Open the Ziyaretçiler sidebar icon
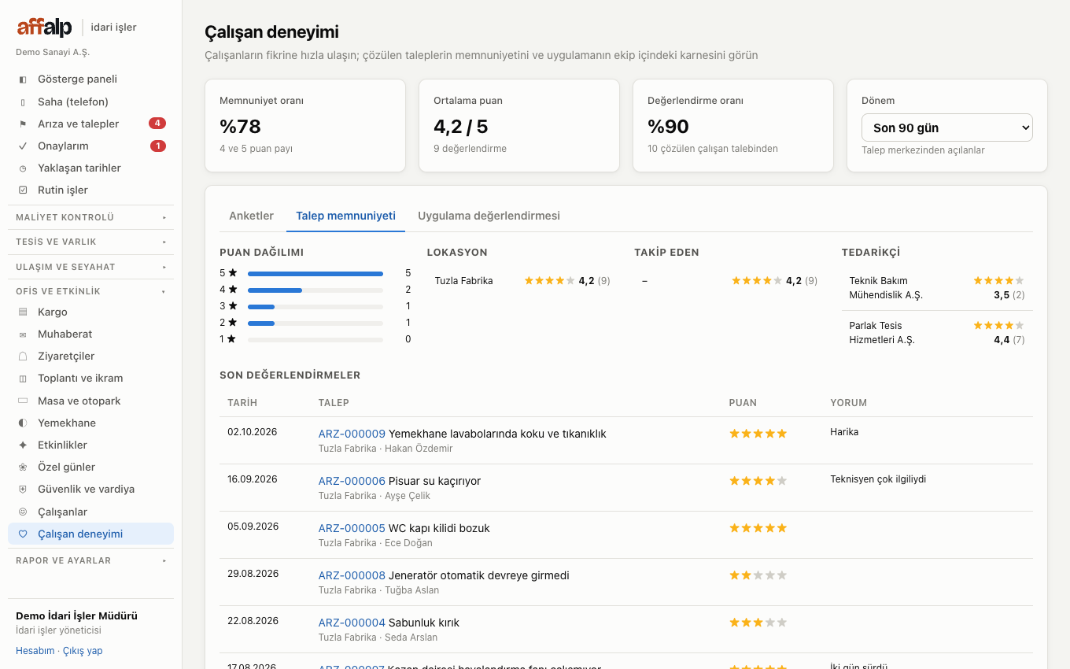The height and width of the screenshot is (669, 1070). point(22,357)
